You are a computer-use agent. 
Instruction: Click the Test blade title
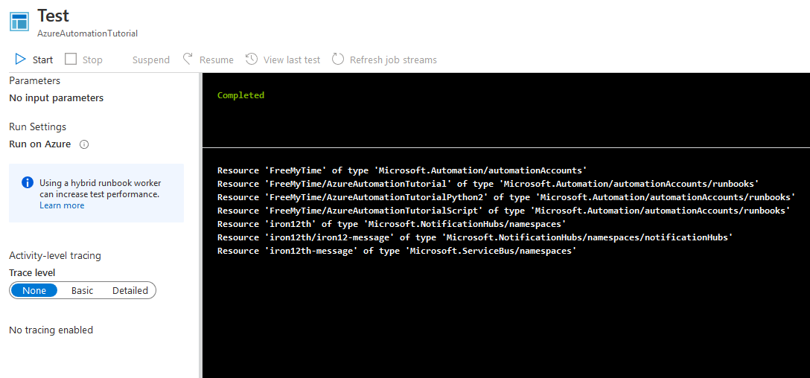click(53, 15)
